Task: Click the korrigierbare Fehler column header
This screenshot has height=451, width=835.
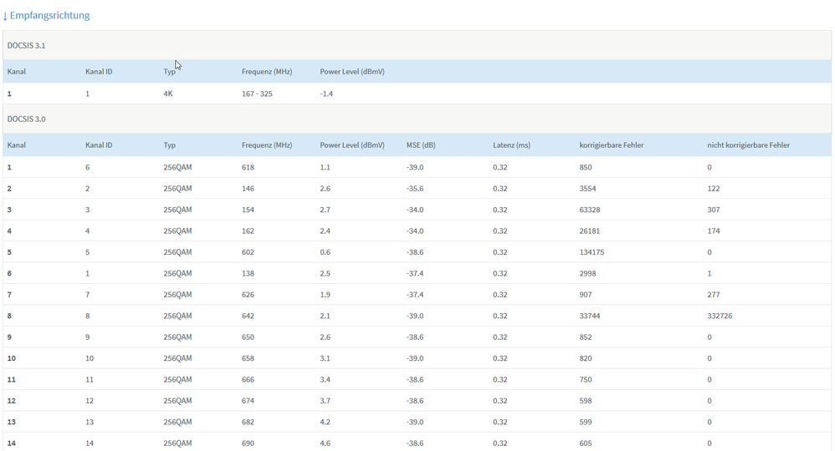Action: (612, 145)
